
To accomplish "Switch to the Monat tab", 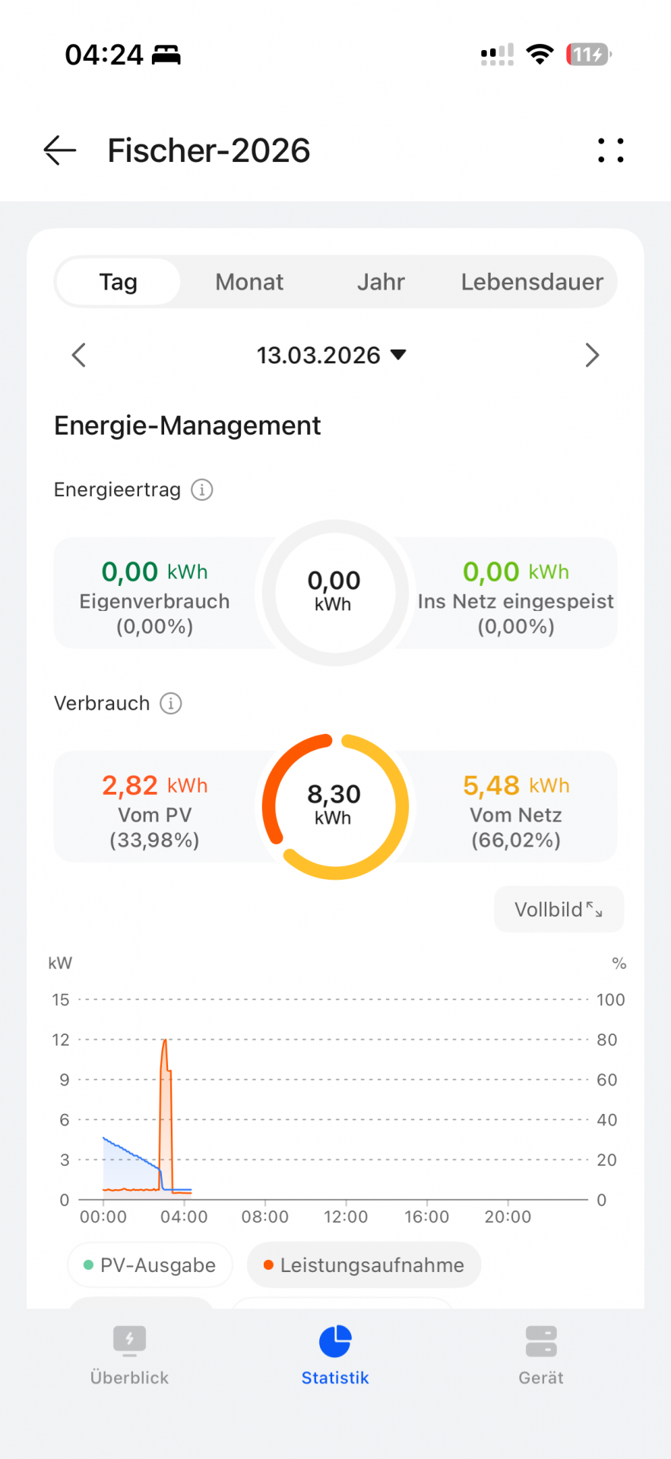I will coord(249,282).
